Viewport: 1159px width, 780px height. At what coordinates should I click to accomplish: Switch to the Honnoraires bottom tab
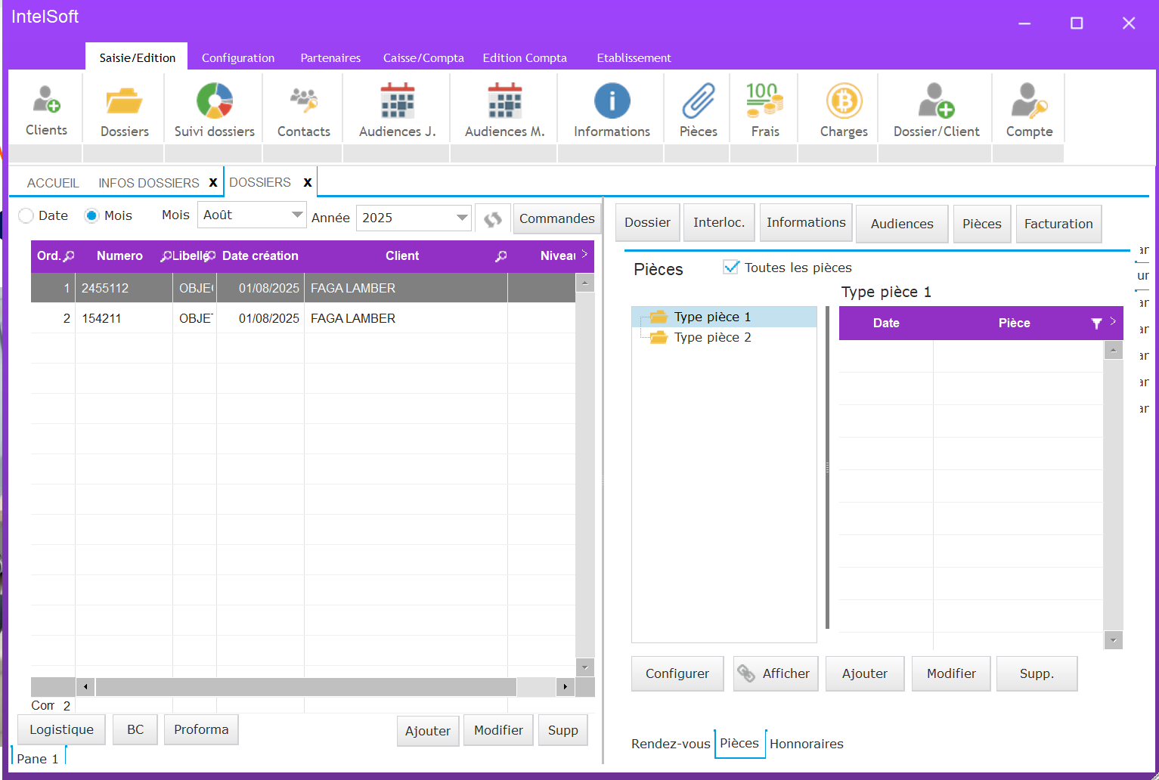[806, 744]
